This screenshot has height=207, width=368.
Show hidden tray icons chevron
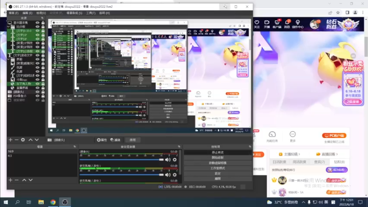304,202
